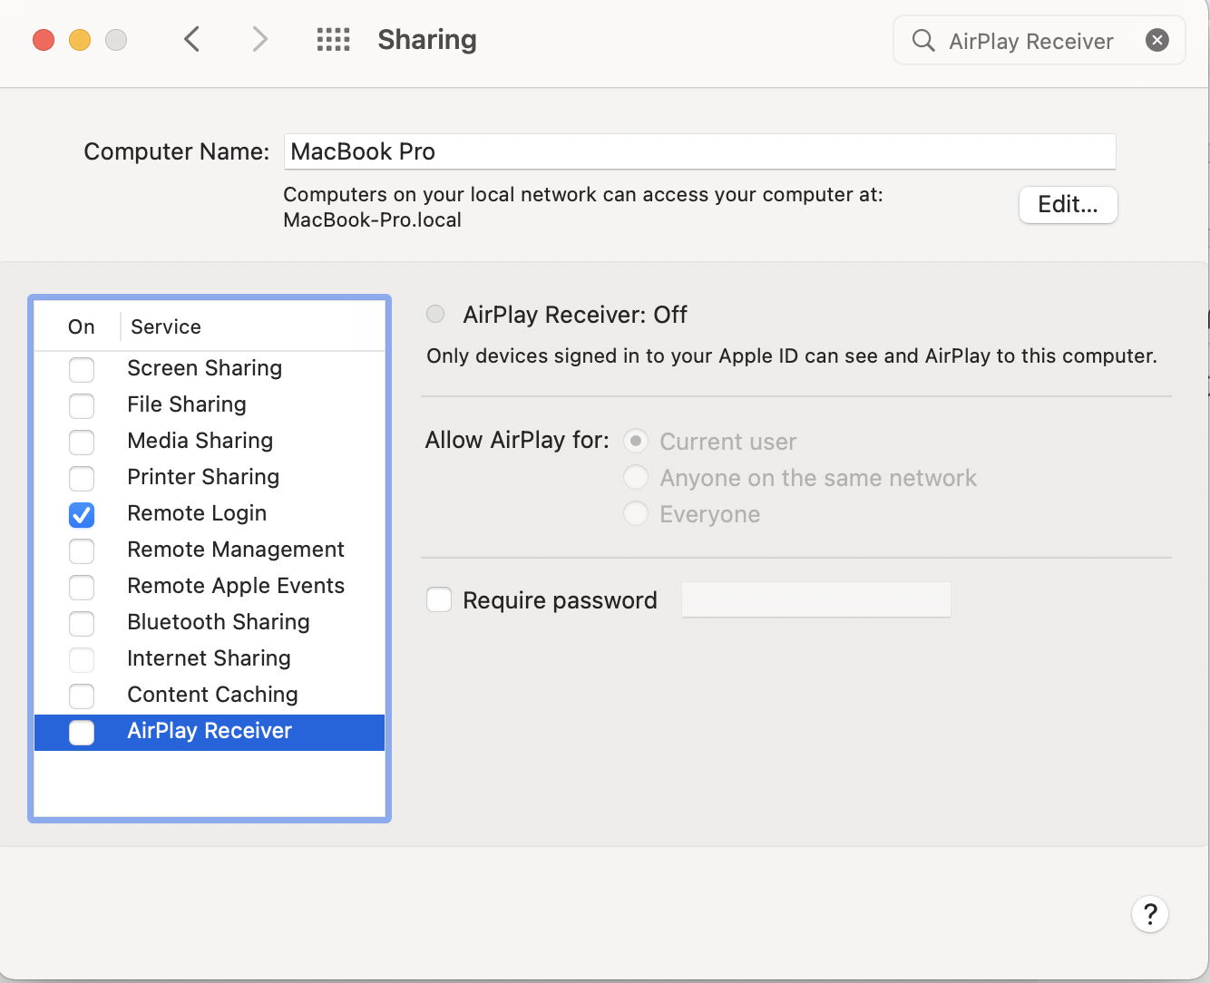
Task: Toggle the Bluetooth Sharing checkbox
Action: pyautogui.click(x=82, y=623)
